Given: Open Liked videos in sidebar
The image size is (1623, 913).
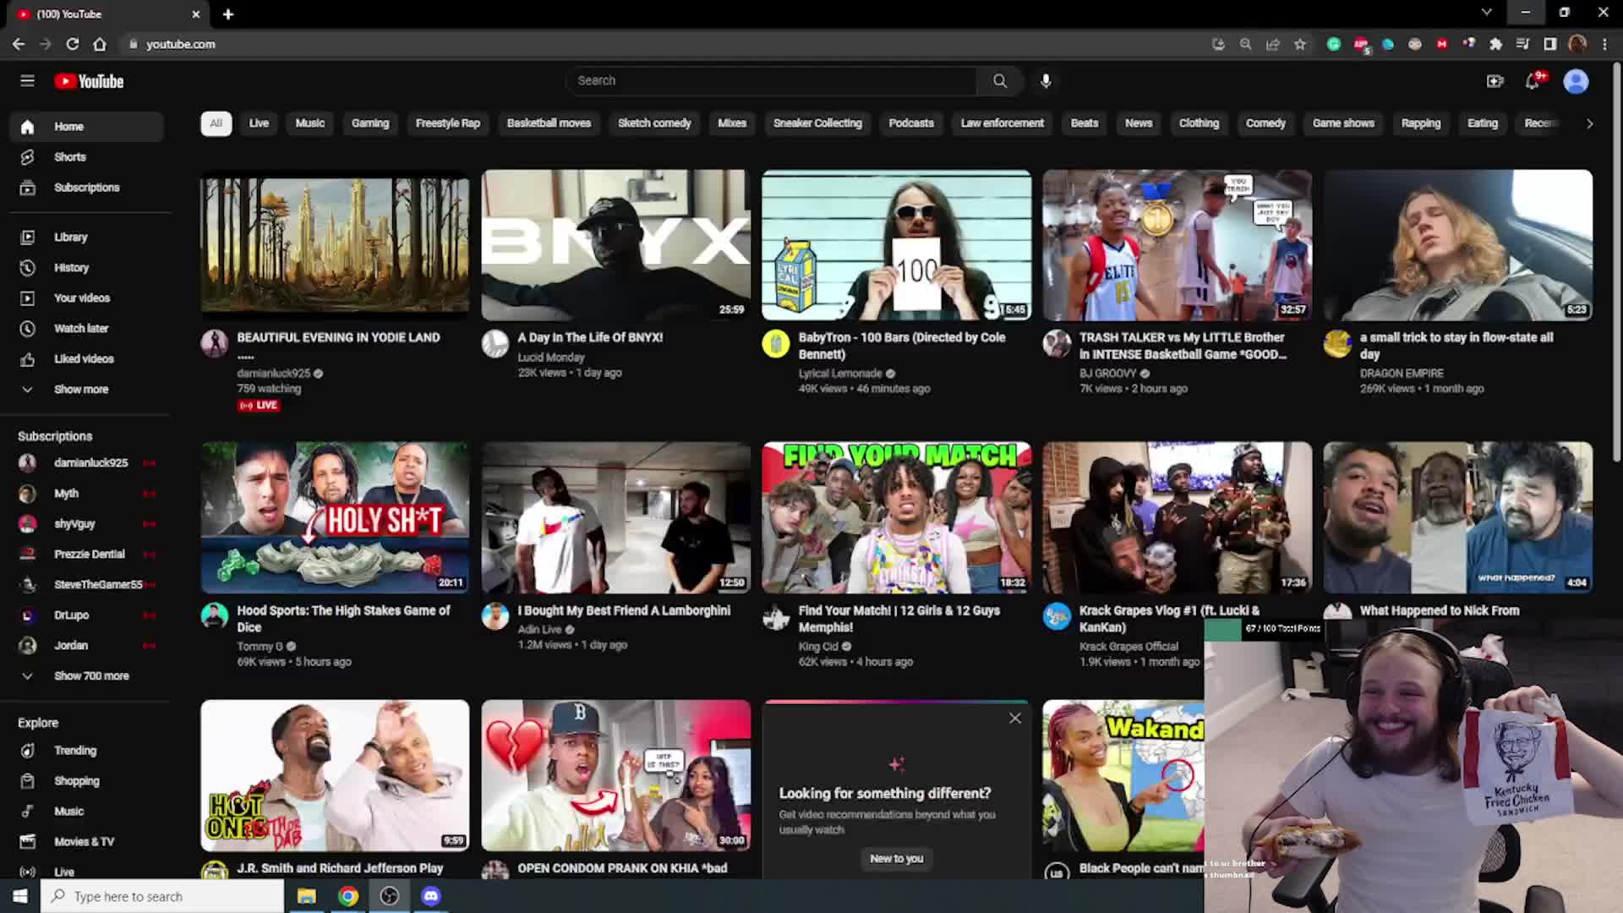Looking at the screenshot, I should [x=85, y=359].
